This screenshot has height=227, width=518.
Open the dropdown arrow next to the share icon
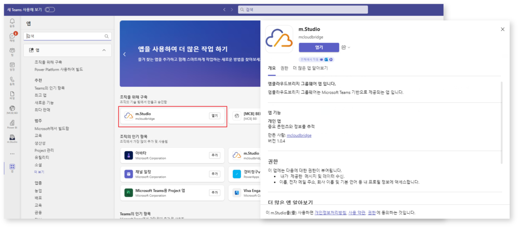click(349, 47)
